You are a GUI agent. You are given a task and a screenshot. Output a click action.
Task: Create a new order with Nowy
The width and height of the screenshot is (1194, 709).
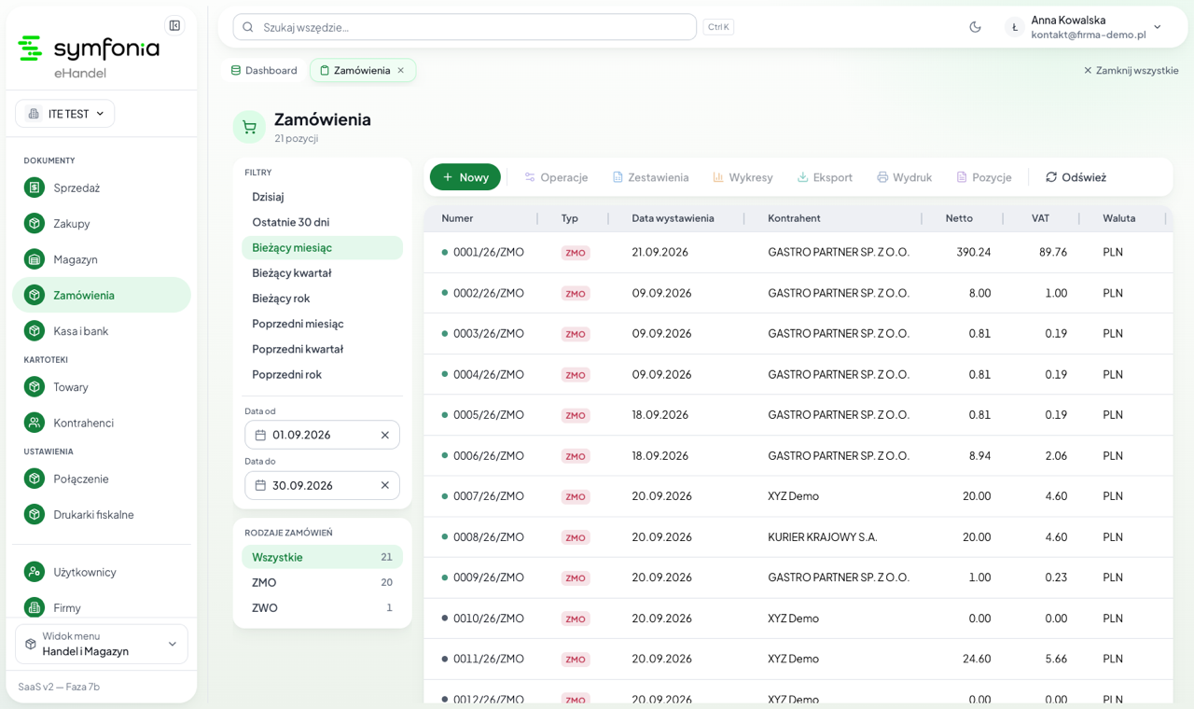[x=465, y=177]
